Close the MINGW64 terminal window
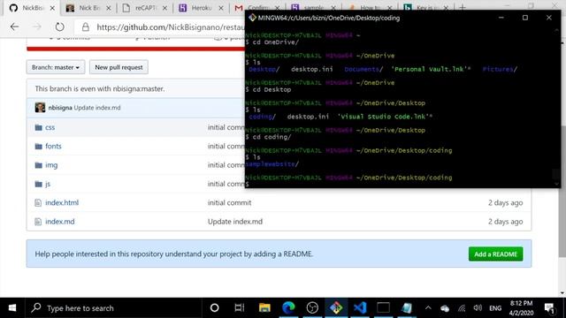The width and height of the screenshot is (566, 318). 548,18
